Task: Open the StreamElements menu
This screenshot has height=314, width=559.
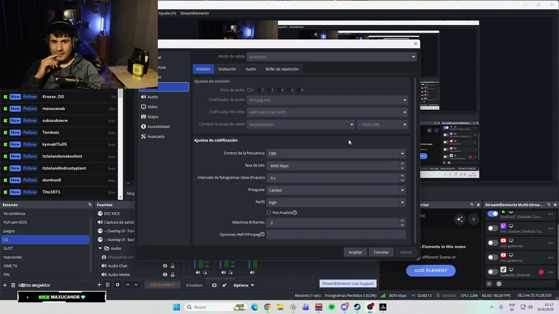Action: coord(194,13)
